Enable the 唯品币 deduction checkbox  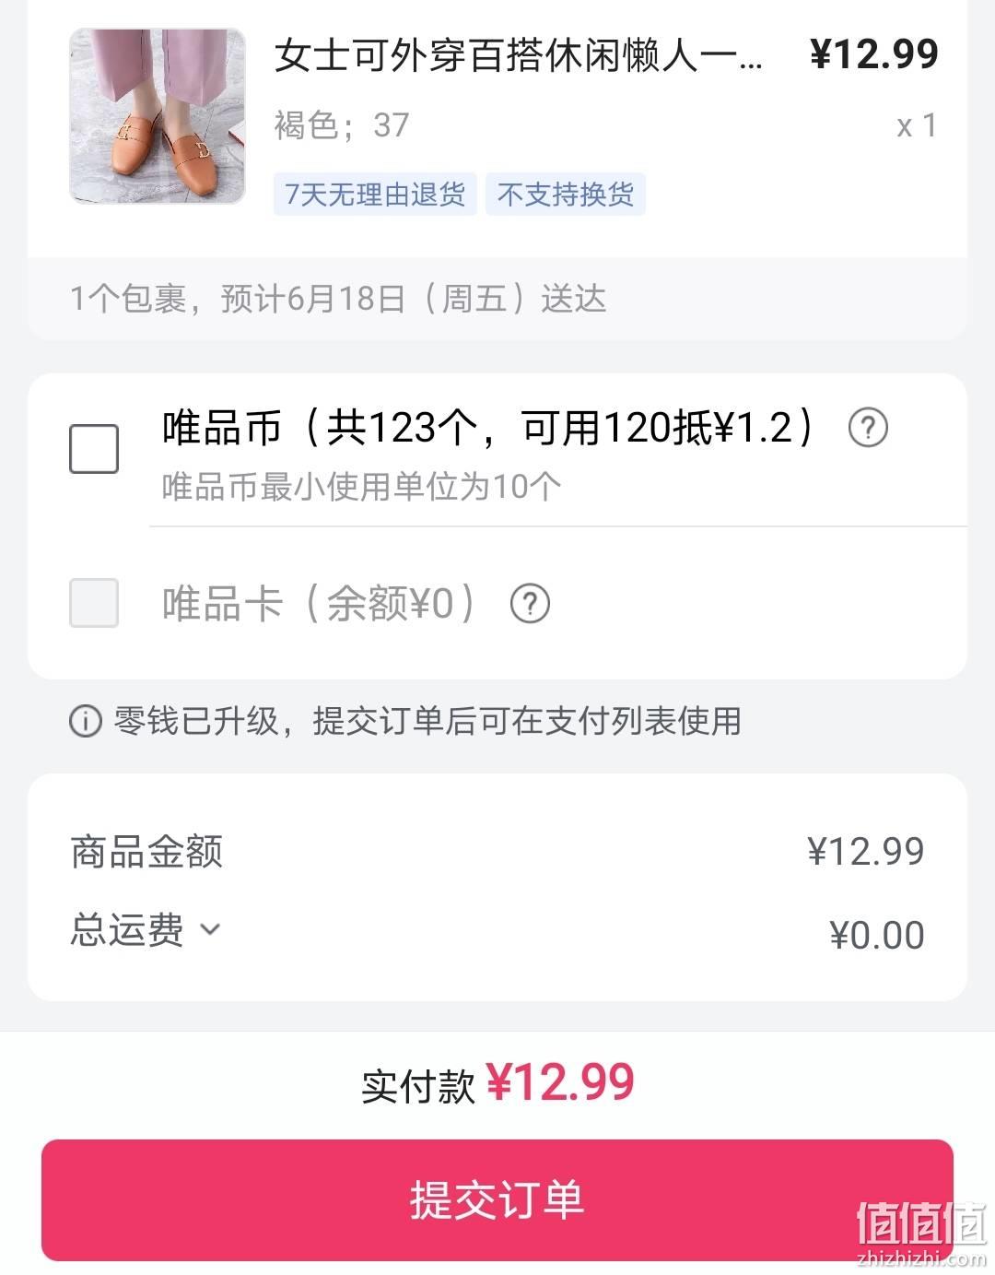94,449
